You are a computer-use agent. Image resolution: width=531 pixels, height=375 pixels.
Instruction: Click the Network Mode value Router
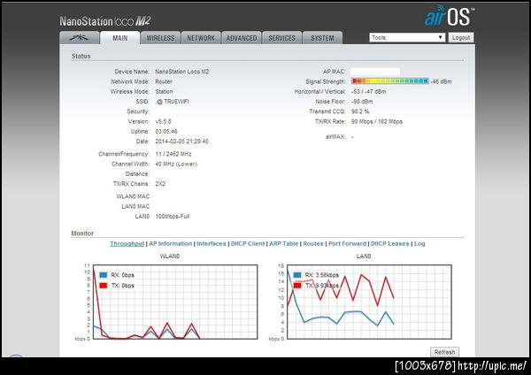164,81
